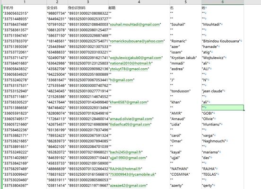Select column 3 header
Screen dimensions: 261x189
[88, 2]
